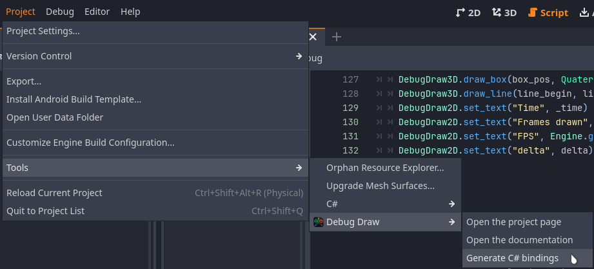Open the Debug menu
Screen dimensions: 594x269
pyautogui.click(x=59, y=12)
